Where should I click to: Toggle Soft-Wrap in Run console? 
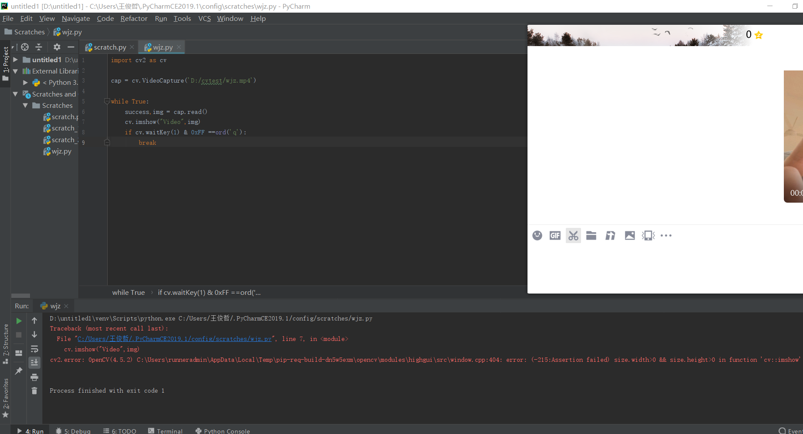(x=34, y=349)
